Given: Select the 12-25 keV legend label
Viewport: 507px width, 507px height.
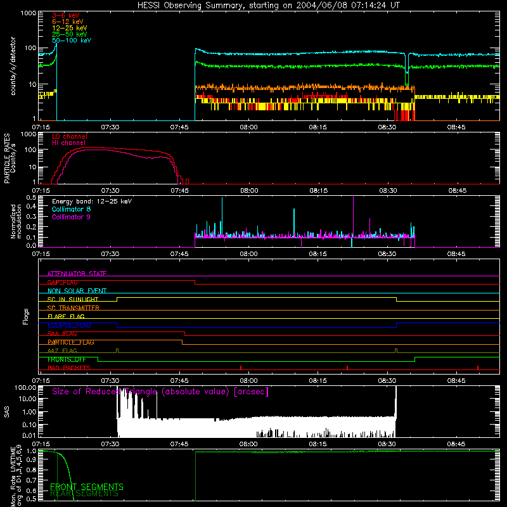Looking at the screenshot, I should click(70, 28).
